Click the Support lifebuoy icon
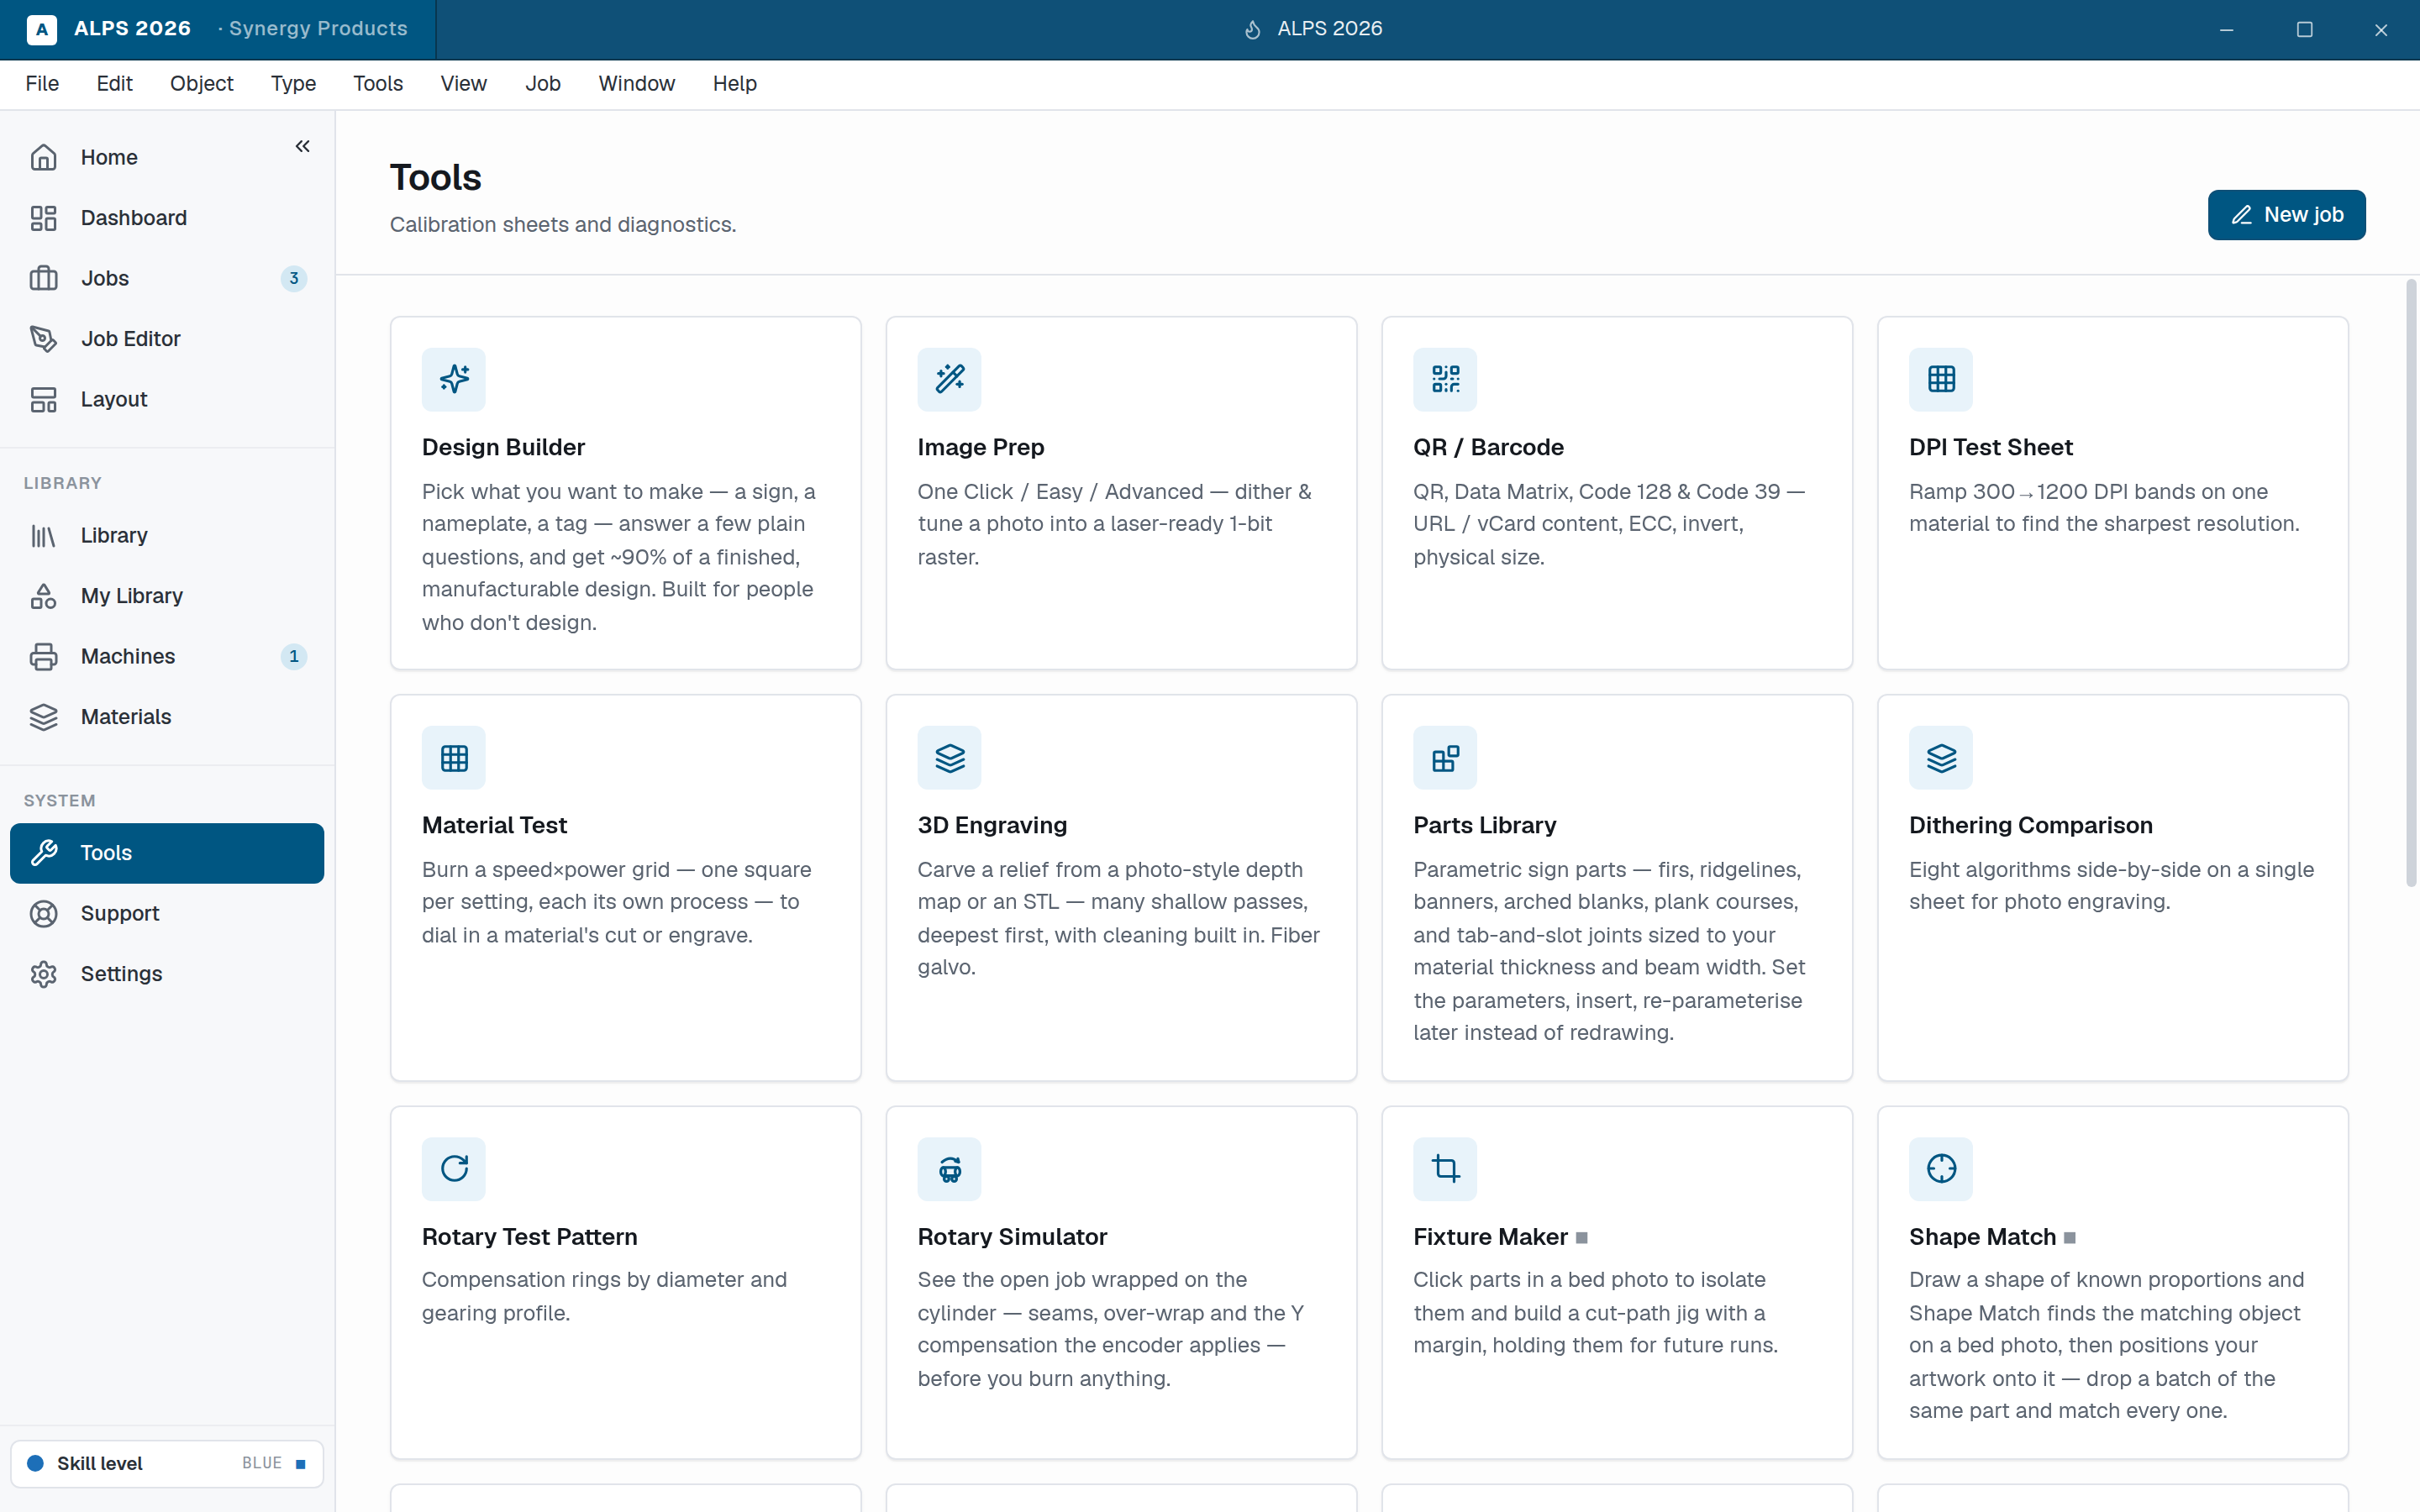Image resolution: width=2420 pixels, height=1512 pixels. pos(43,913)
